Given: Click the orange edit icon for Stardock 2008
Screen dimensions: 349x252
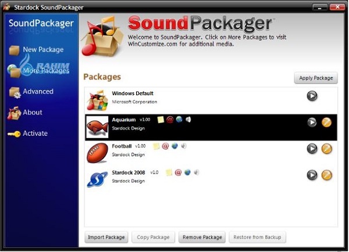Looking at the screenshot, I should pyautogui.click(x=327, y=175).
